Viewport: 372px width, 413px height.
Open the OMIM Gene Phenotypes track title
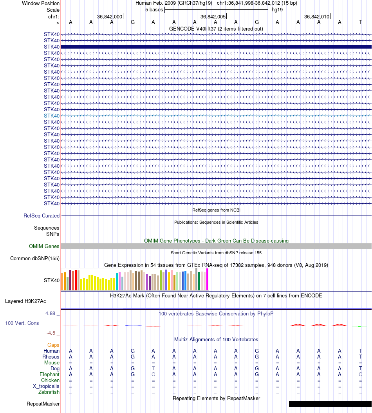click(x=216, y=241)
